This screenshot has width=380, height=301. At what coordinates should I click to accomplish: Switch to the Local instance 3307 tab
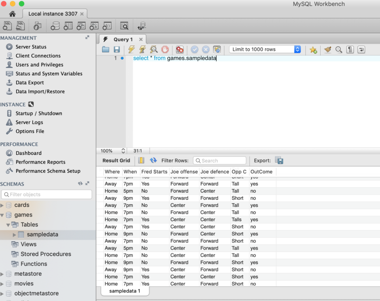click(x=53, y=14)
